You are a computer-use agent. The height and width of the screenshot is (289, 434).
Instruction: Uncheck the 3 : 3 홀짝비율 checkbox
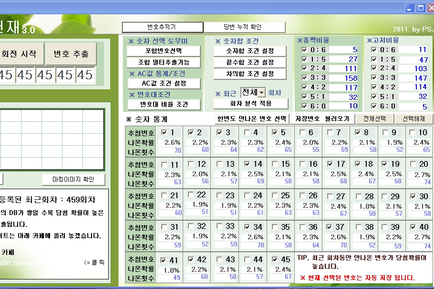pyautogui.click(x=304, y=78)
